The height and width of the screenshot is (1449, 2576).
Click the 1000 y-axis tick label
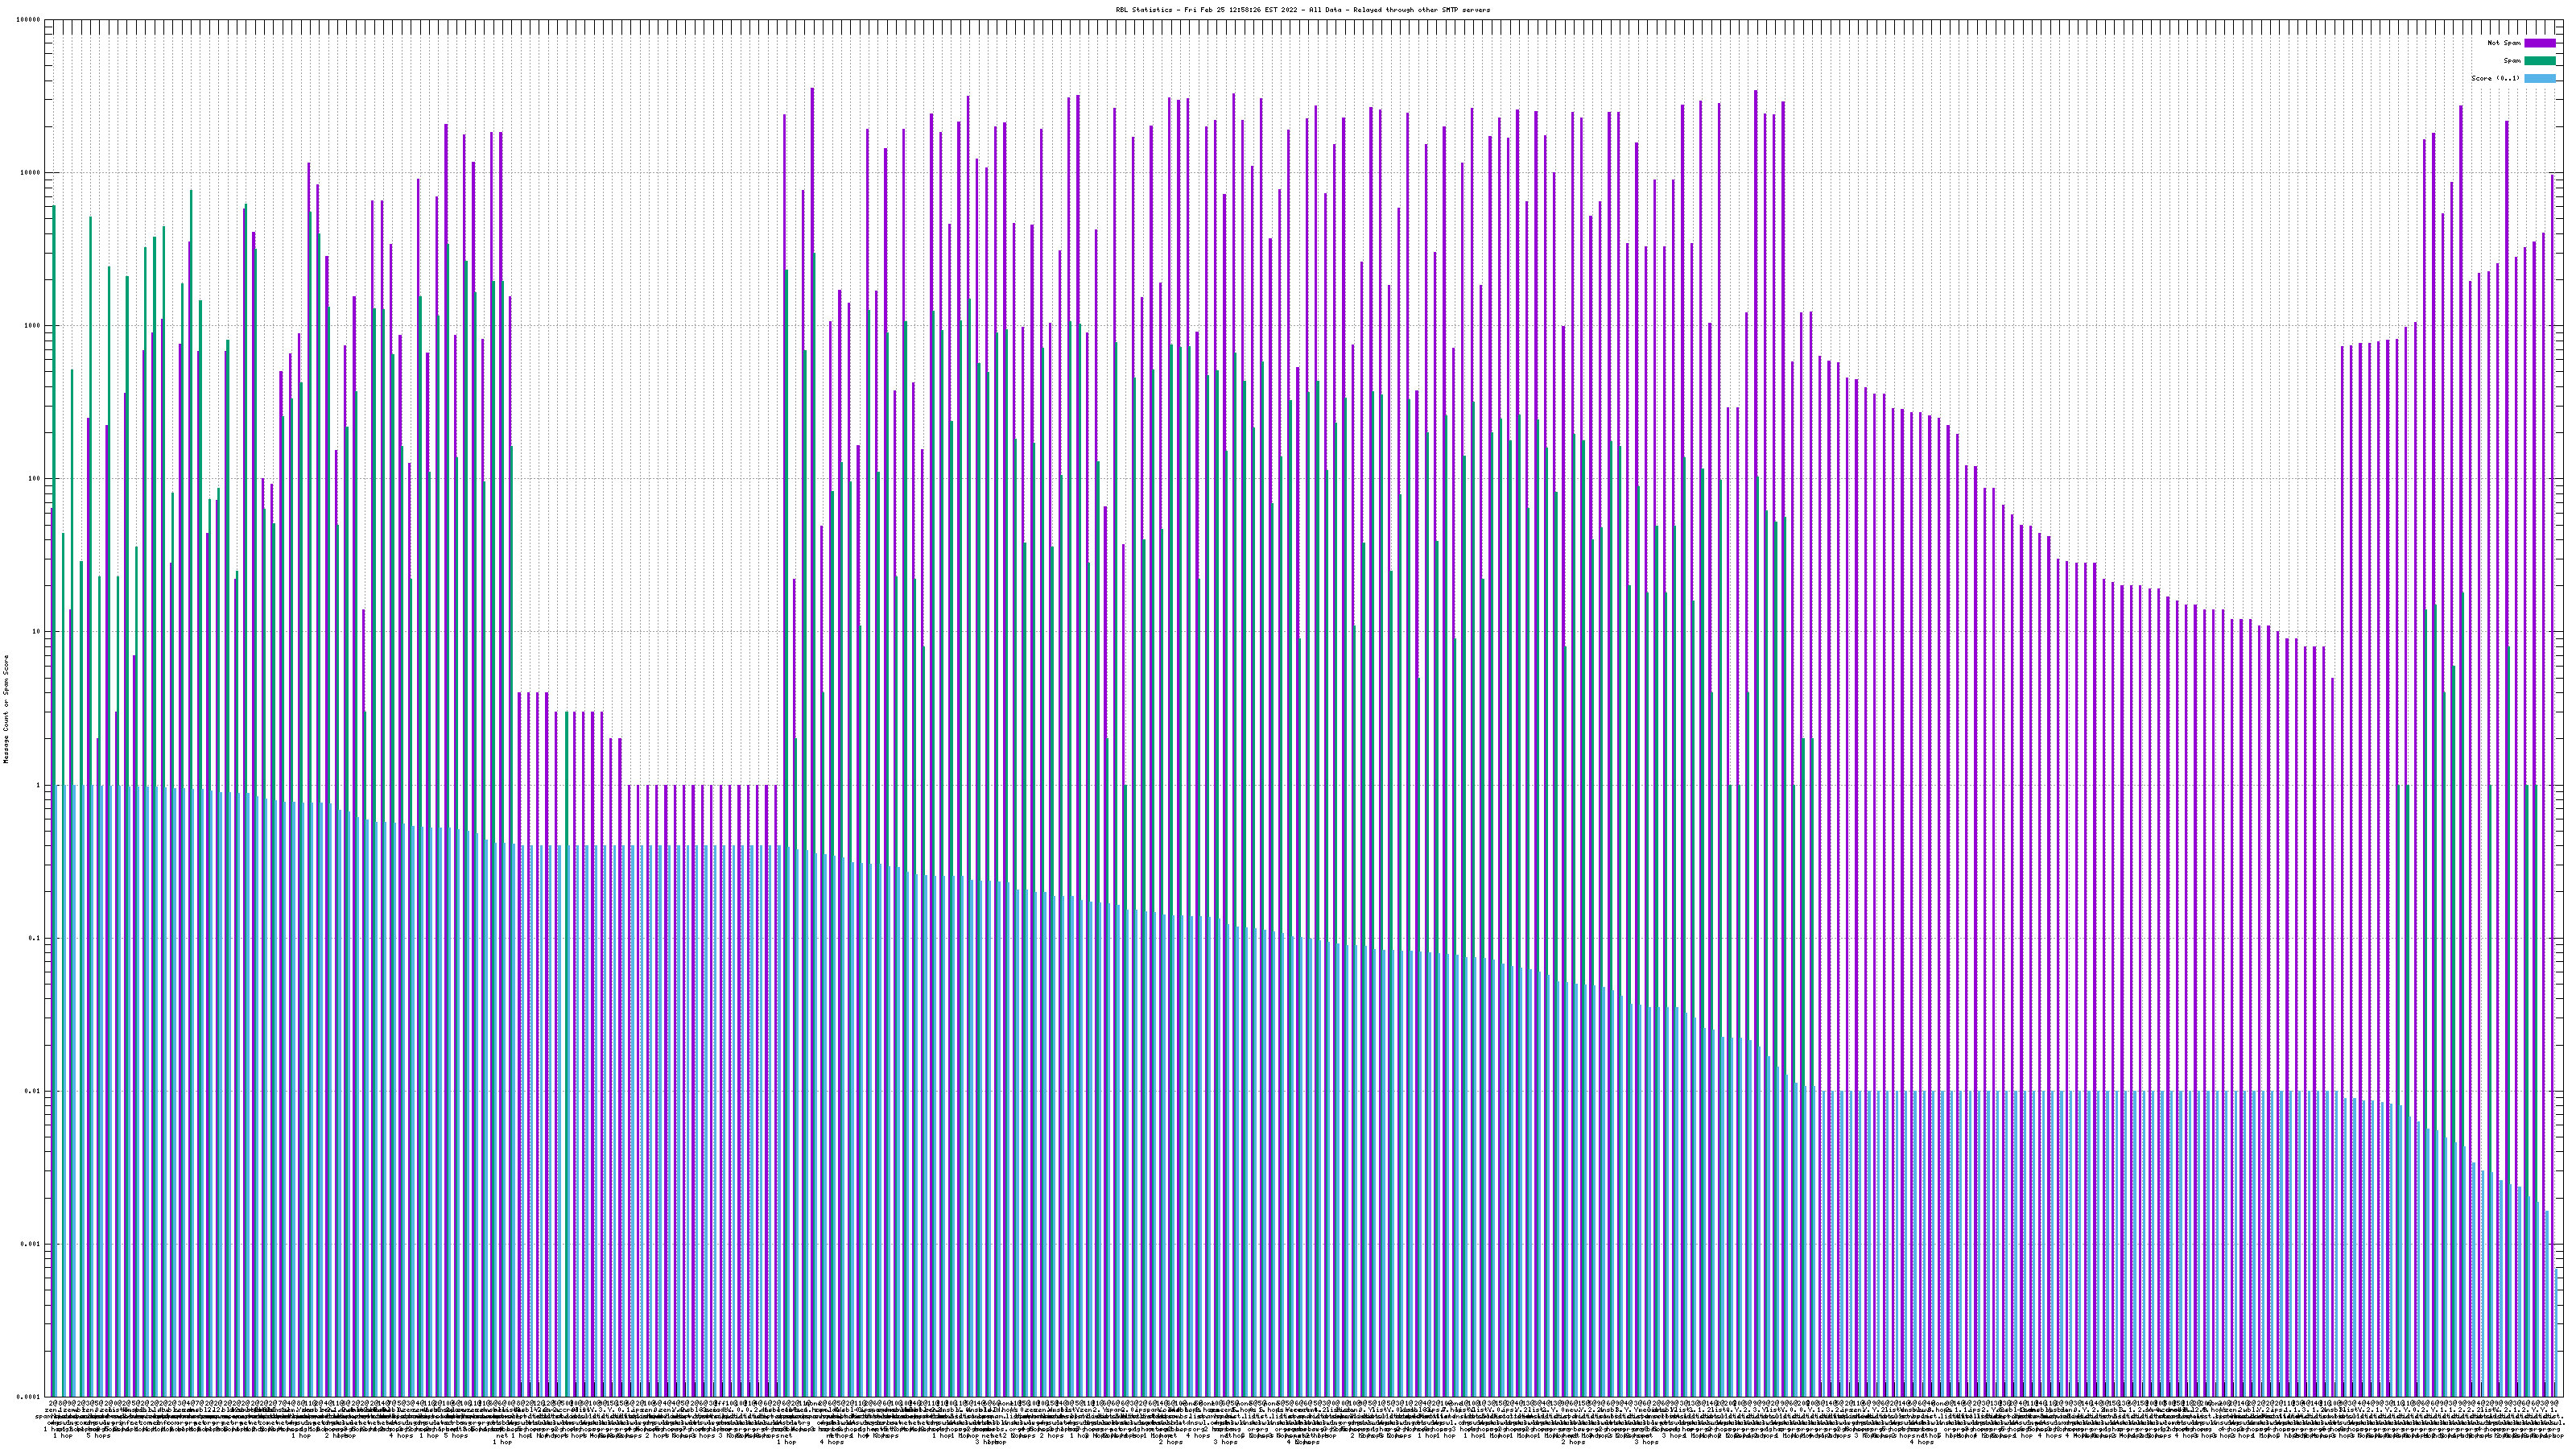tap(32, 326)
